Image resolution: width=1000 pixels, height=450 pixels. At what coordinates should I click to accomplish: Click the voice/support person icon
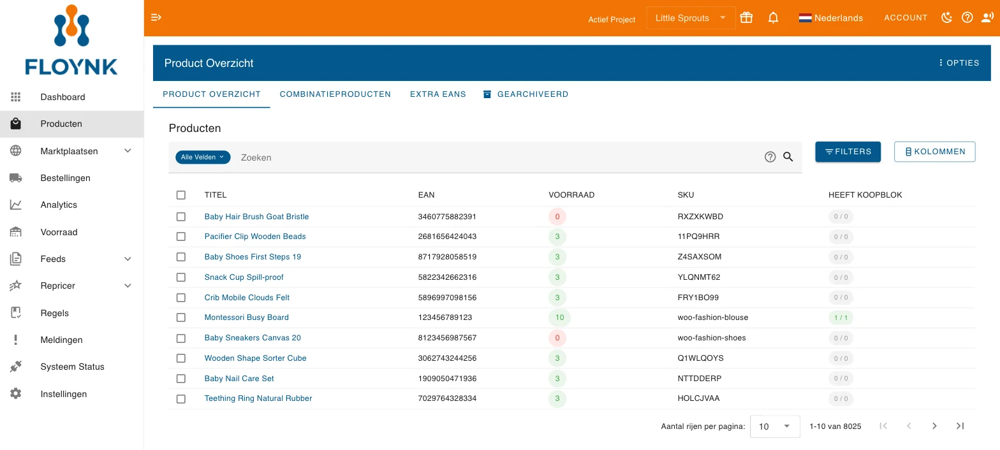tap(988, 18)
